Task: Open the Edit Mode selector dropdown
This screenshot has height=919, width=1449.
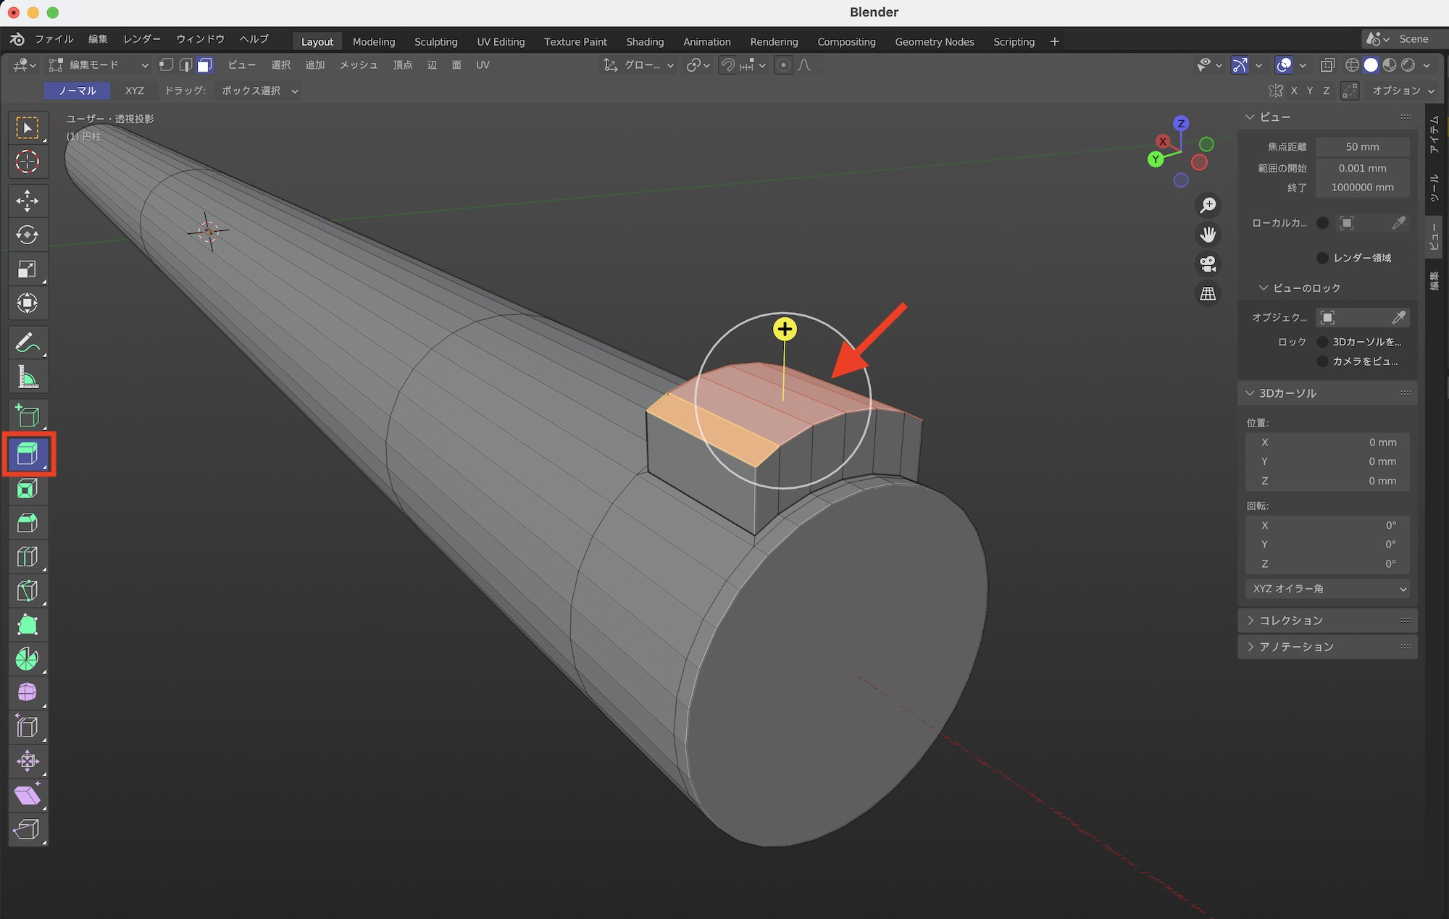Action: [x=99, y=65]
